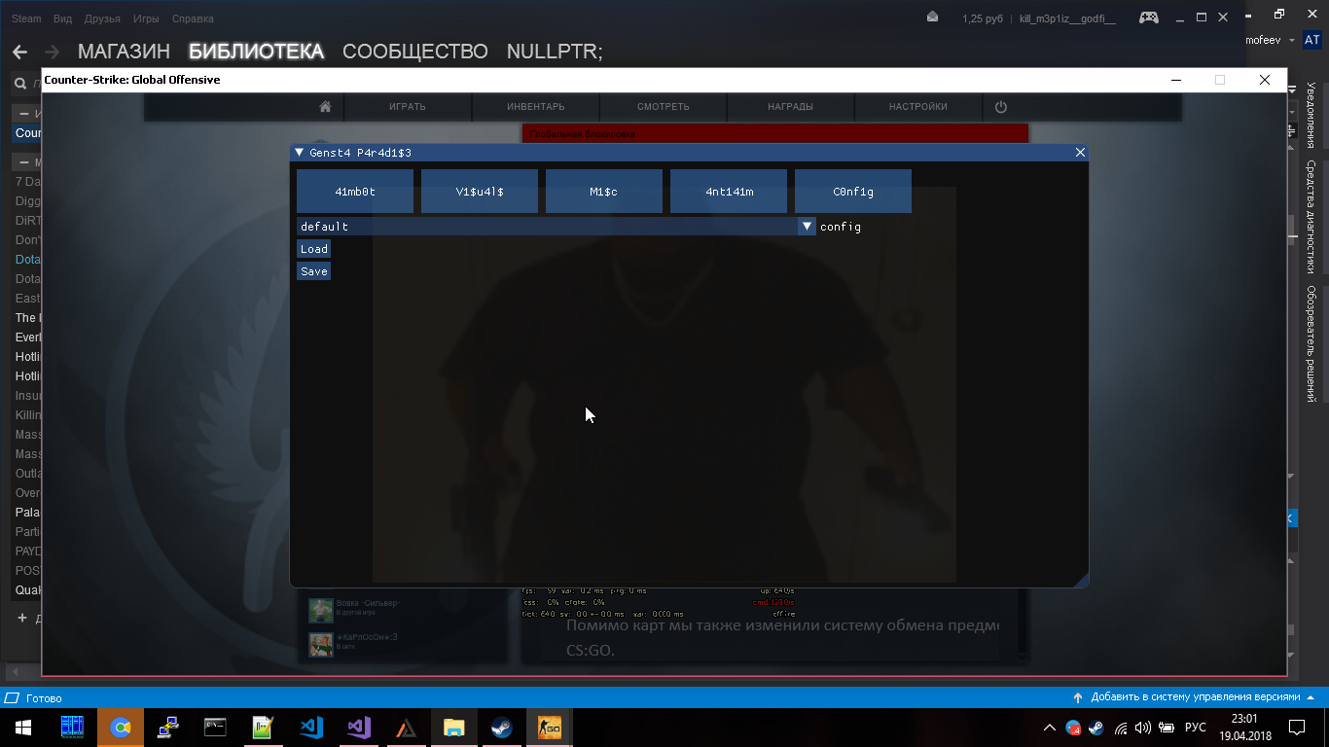Viewport: 1329px width, 747px height.
Task: Show hidden tray icons chevron
Action: pos(1049,728)
